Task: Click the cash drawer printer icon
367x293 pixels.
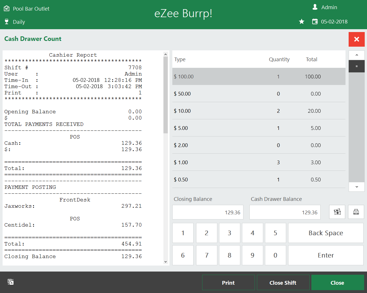Action: pos(356,212)
